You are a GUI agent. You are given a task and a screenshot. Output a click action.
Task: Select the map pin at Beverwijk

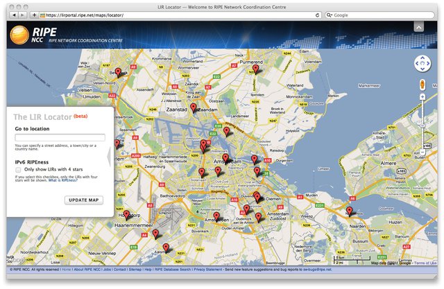118,73
